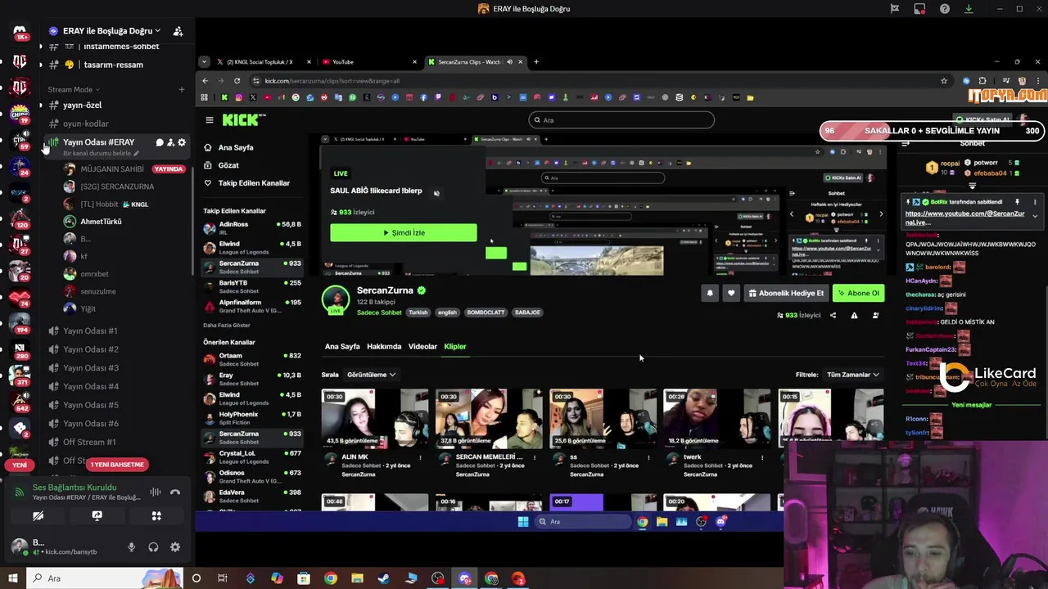This screenshot has height=589, width=1048.
Task: Click the Yeni mesajlar chat indicator
Action: tap(971, 405)
